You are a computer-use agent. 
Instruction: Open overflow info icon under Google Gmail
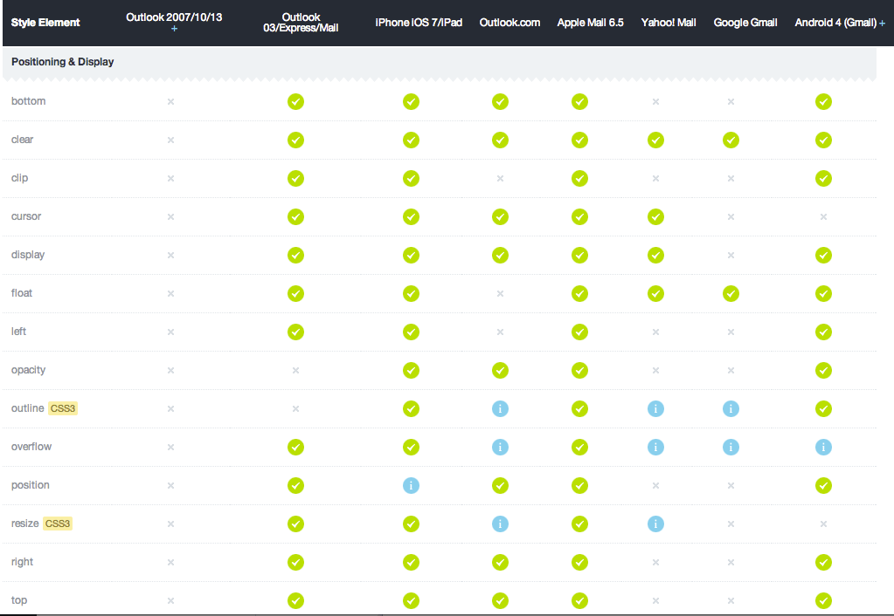[x=731, y=447]
